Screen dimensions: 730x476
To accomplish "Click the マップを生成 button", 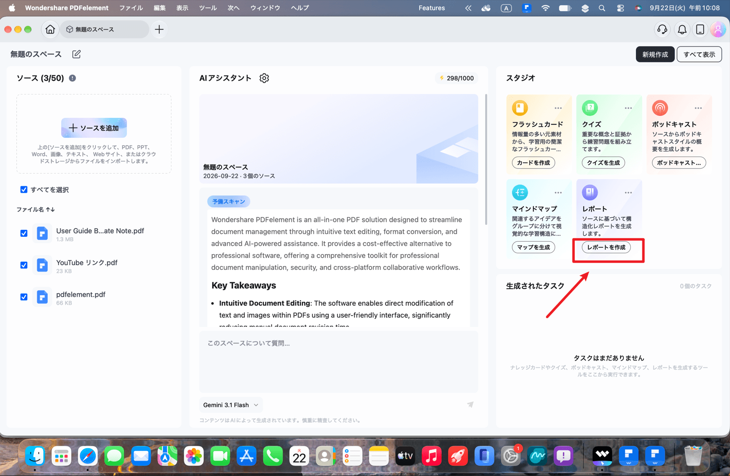I will click(533, 247).
